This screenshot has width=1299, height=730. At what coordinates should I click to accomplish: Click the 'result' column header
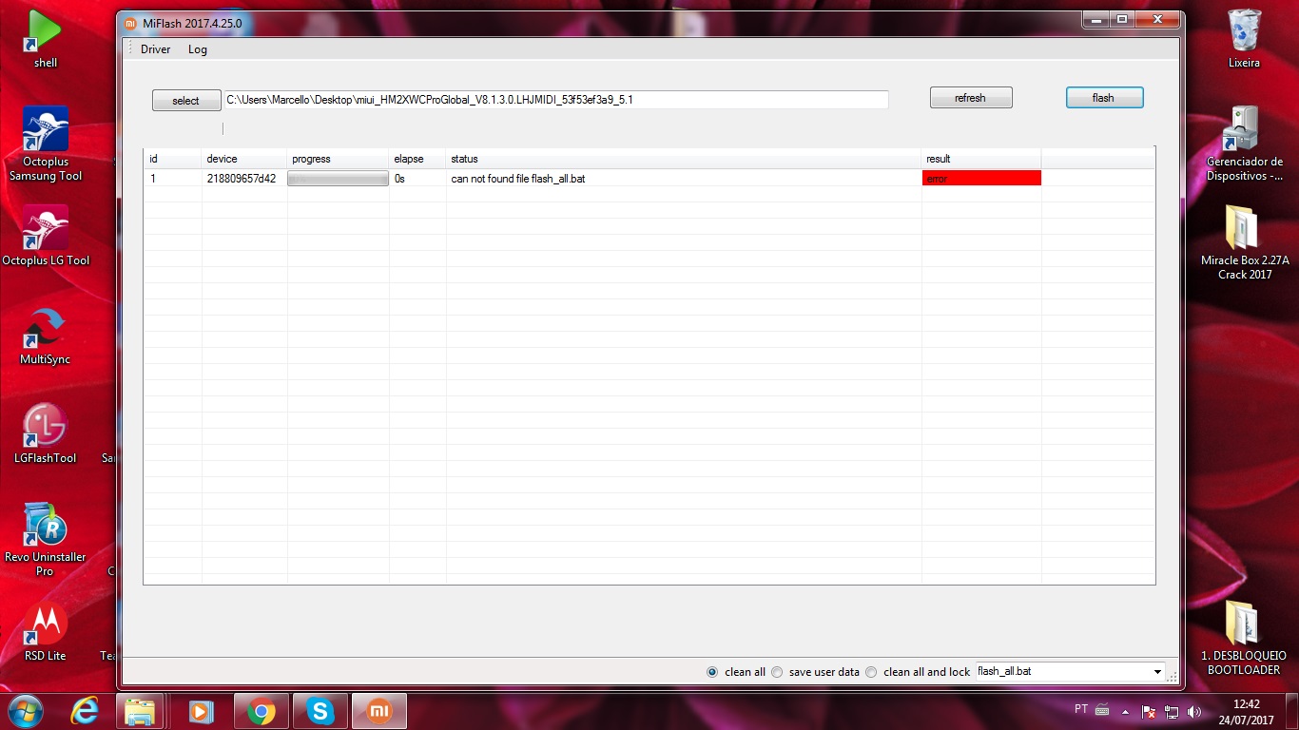(981, 159)
